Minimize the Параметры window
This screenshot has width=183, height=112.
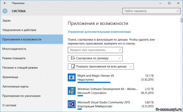point(160,3)
